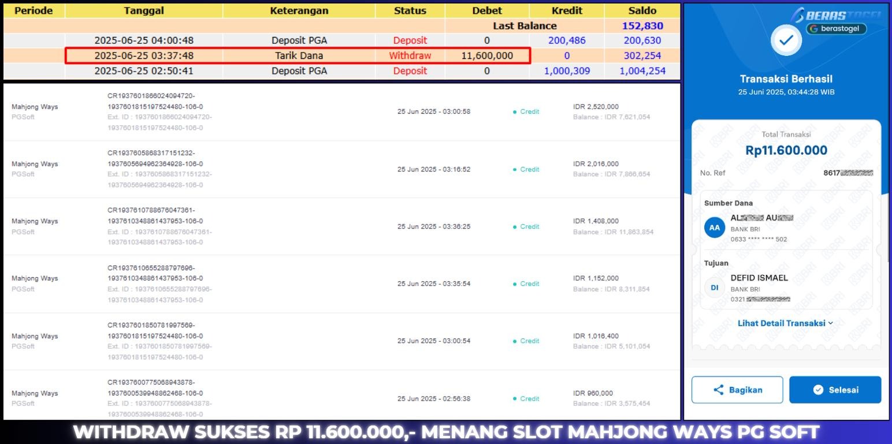
Task: Click Mahjong Ways in the 03:00:58 row
Action: click(x=35, y=107)
